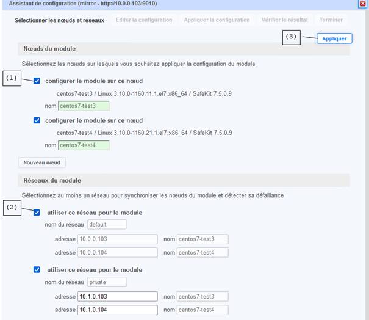The width and height of the screenshot is (369, 320).
Task: Go to Vérifier le résultat step
Action: [x=284, y=20]
